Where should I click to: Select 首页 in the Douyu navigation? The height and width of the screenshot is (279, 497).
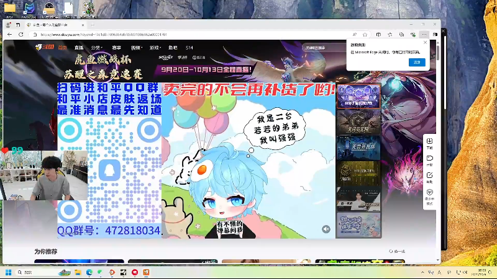pyautogui.click(x=63, y=48)
